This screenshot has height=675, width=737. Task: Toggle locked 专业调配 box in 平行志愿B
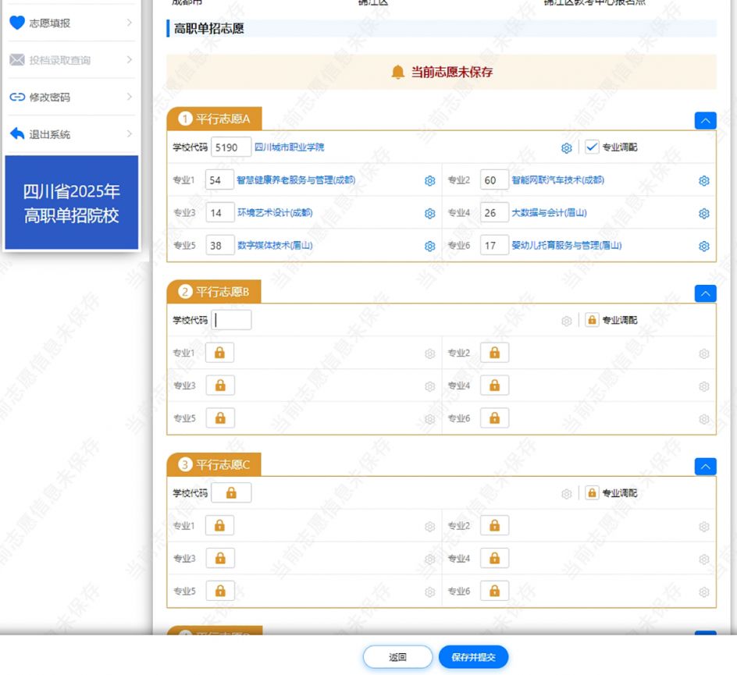coord(592,320)
